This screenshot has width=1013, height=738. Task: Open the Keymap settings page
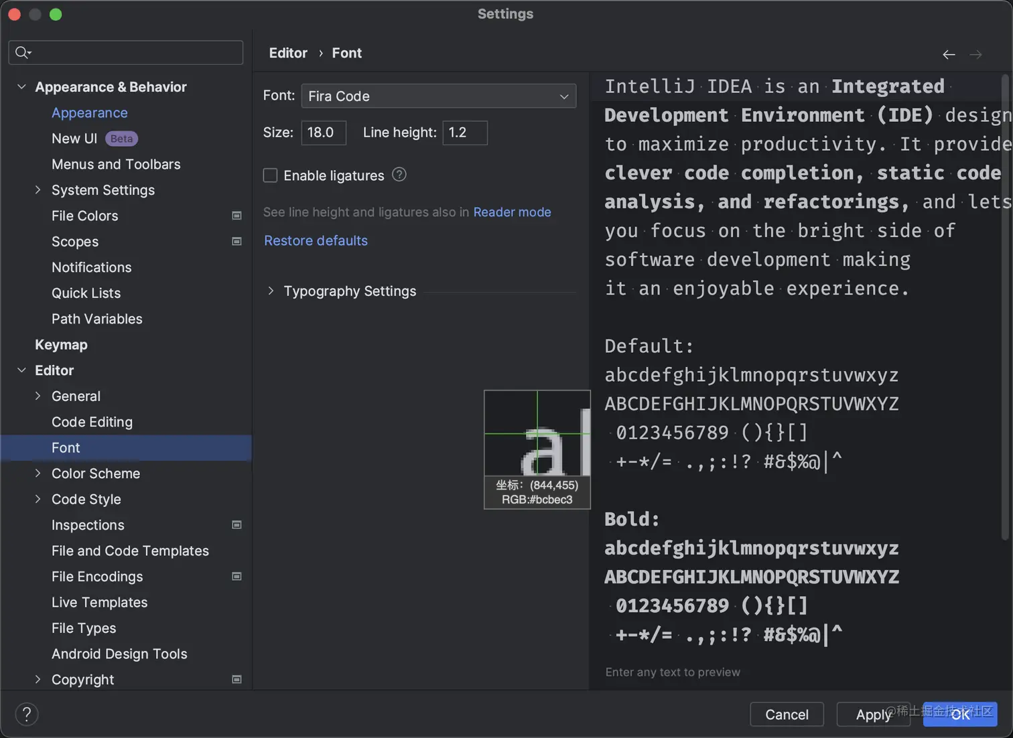point(61,345)
